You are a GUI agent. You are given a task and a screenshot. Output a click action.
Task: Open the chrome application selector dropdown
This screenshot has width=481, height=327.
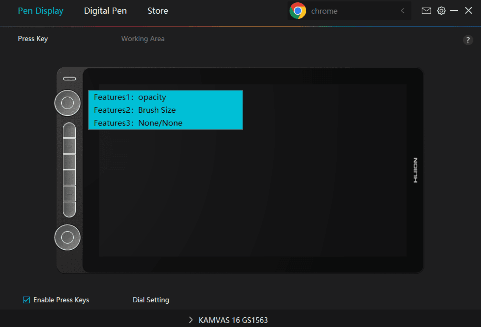click(x=349, y=11)
